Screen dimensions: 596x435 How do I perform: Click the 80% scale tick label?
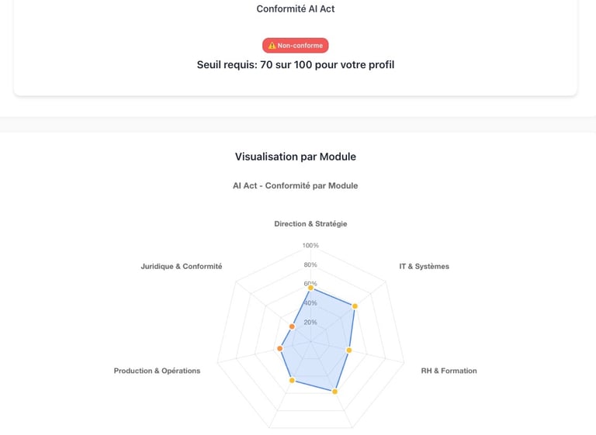pos(310,265)
